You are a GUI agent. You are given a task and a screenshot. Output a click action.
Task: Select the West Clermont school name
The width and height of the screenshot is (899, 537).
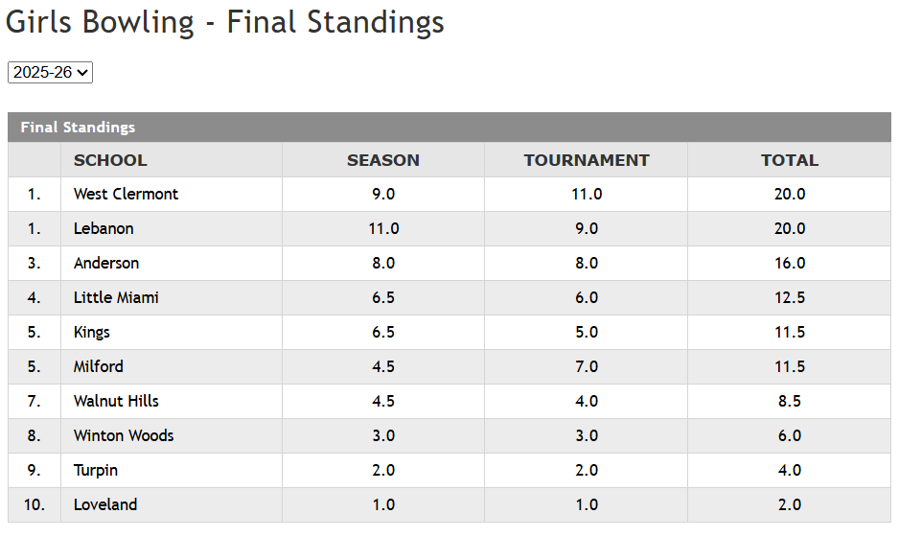tap(126, 194)
